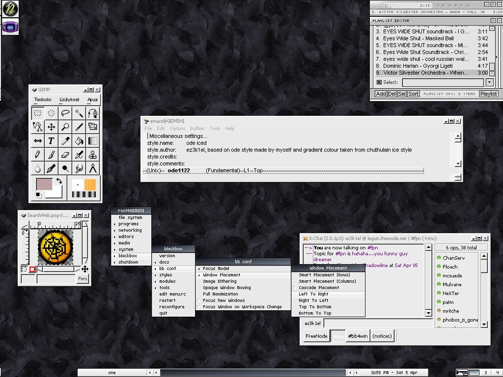Open the active gradient selector
Viewport: 503px width, 377px height.
pos(84,194)
